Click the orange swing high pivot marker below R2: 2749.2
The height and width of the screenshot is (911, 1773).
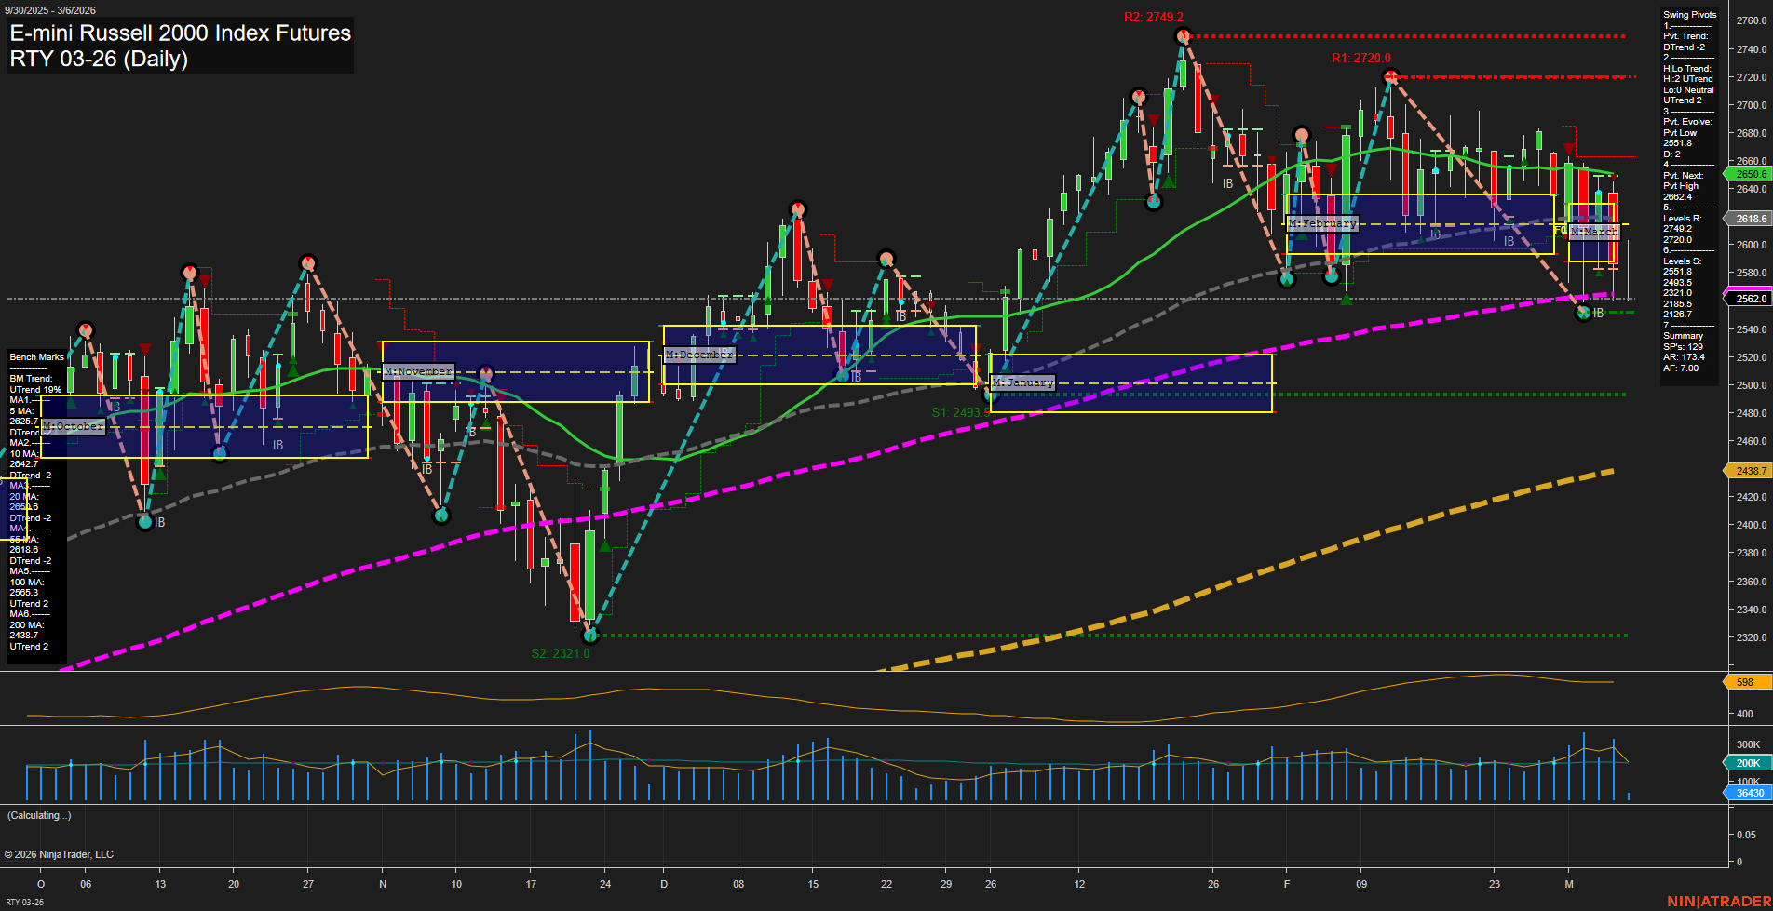coord(1184,34)
